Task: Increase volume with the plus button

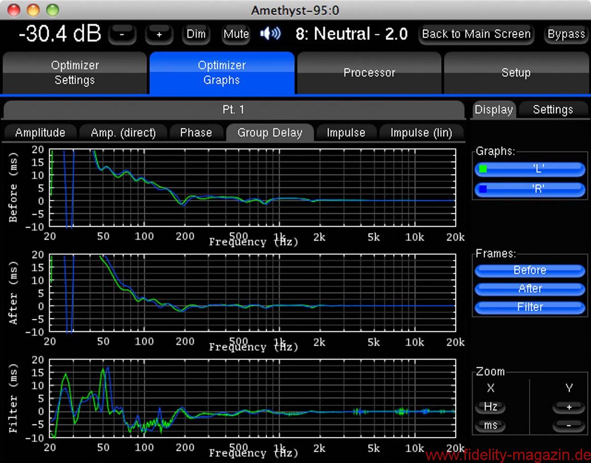Action: (159, 34)
